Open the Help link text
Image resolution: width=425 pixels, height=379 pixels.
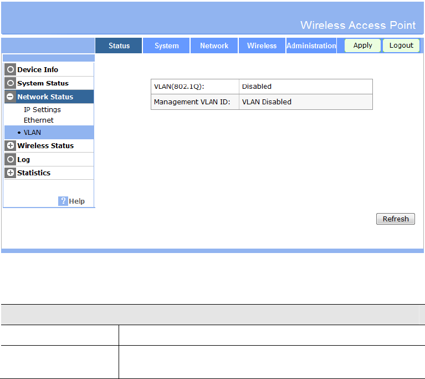click(x=76, y=201)
